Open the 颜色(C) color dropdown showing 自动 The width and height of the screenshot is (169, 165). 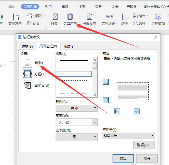click(x=76, y=108)
